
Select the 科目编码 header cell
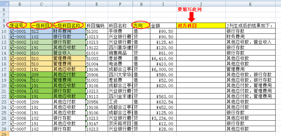(x=97, y=26)
